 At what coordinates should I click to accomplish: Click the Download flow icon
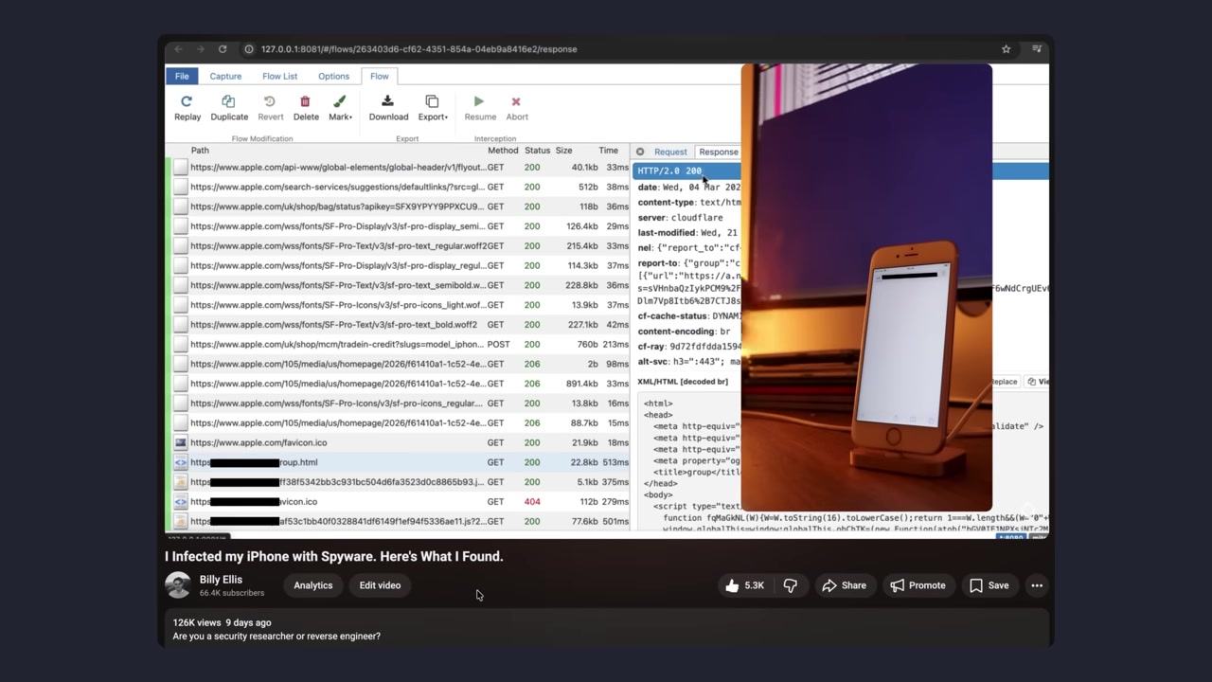(387, 101)
